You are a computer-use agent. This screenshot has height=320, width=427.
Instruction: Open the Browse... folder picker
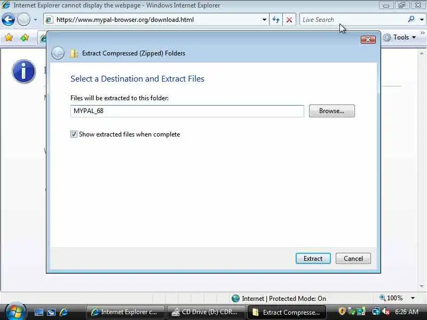click(331, 111)
